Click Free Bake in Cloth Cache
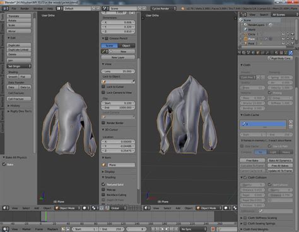The height and width of the screenshot is (232, 299). [252, 160]
